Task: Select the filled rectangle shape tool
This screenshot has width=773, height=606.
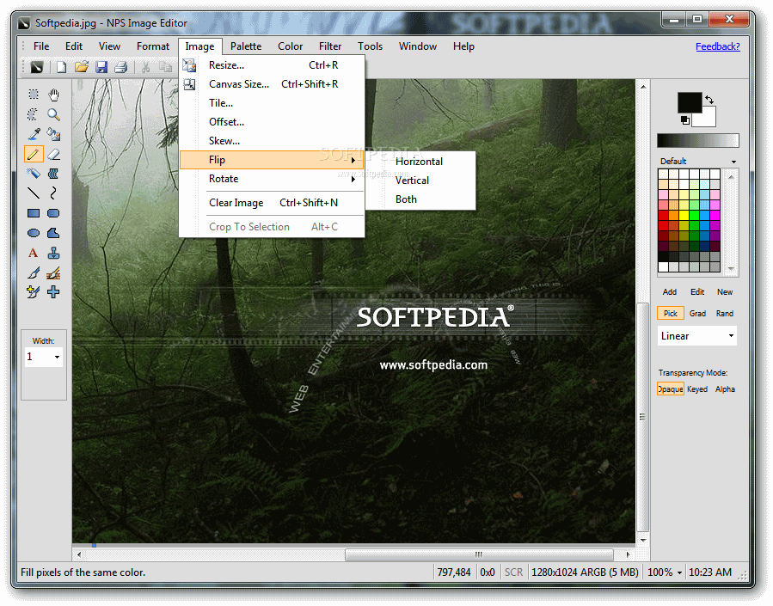Action: (34, 213)
